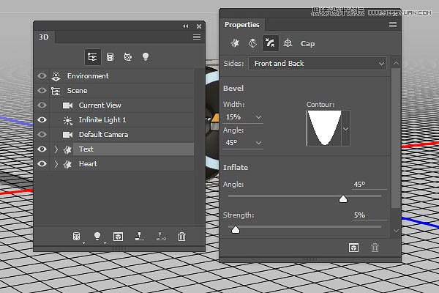Open the Sides dropdown
The image size is (439, 293).
[318, 64]
